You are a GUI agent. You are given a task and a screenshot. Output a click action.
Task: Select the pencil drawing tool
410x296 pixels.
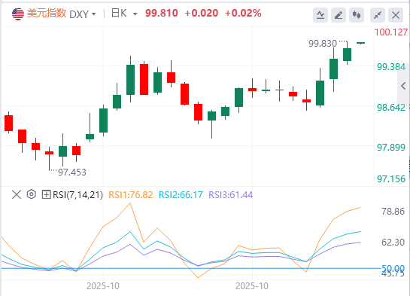(x=339, y=15)
